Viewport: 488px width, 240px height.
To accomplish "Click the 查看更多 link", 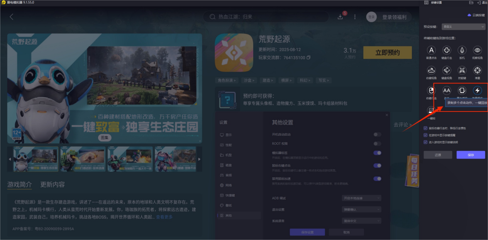I will 164,217.
